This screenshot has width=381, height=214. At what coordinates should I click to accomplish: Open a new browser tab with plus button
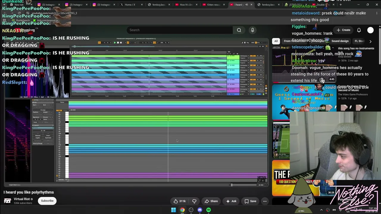click(x=341, y=5)
